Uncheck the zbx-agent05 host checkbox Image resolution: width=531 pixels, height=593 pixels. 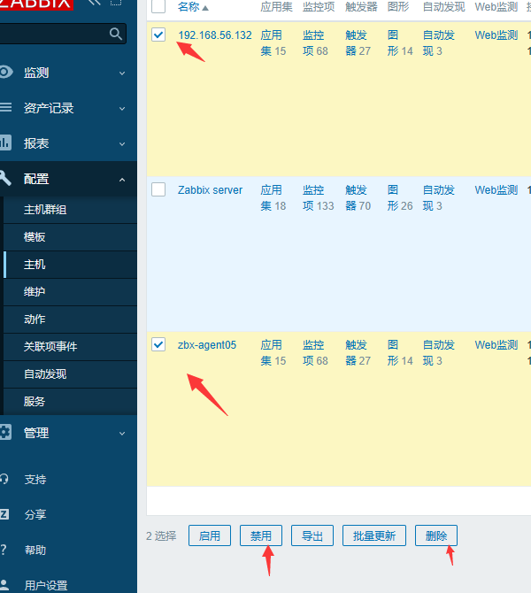pyautogui.click(x=158, y=344)
